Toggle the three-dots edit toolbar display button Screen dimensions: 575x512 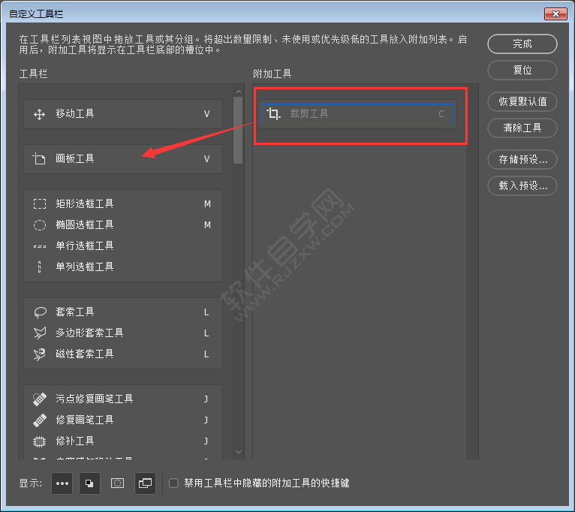point(62,483)
